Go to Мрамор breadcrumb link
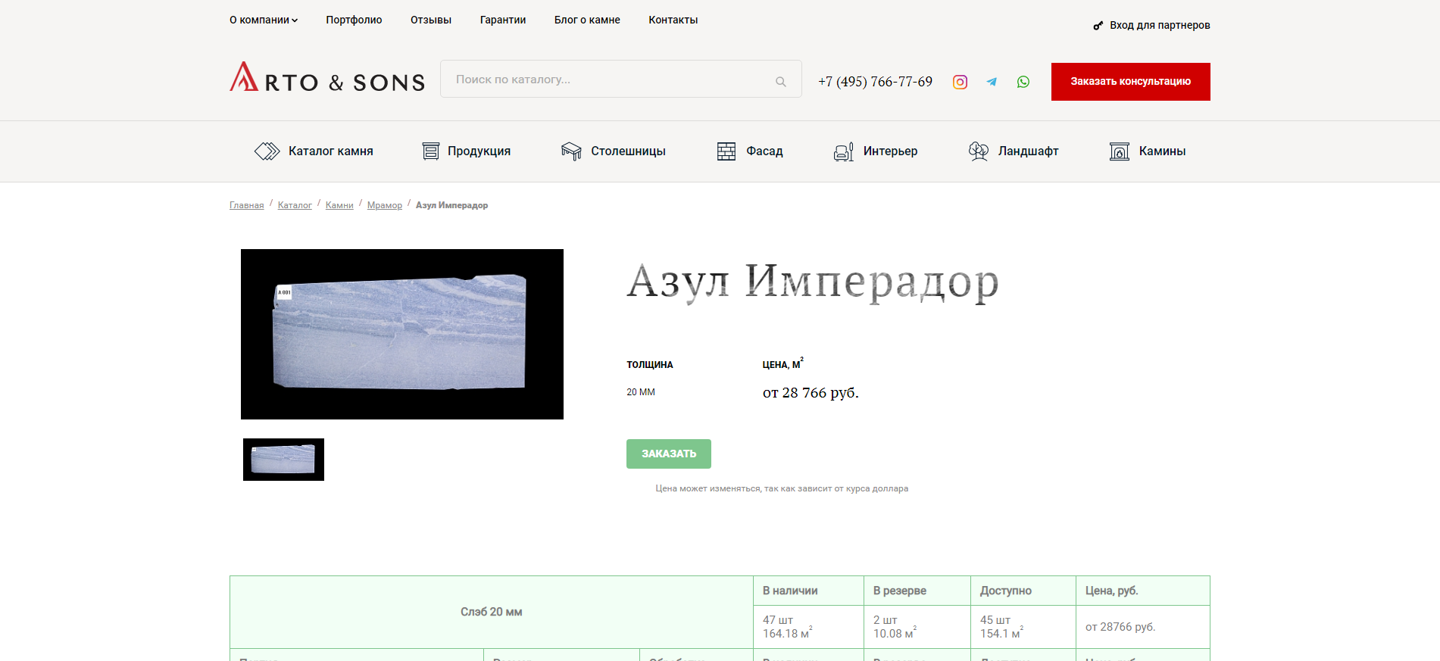Screen dimensions: 1440x661 (385, 205)
